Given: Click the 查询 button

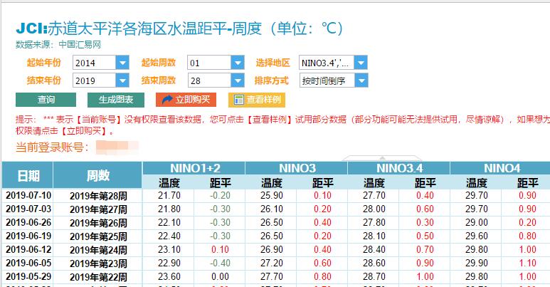Looking at the screenshot, I should click(x=46, y=100).
